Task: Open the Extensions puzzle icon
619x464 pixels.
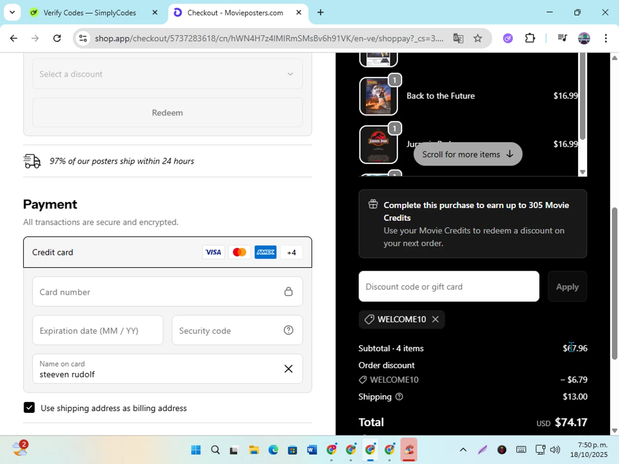Action: (x=530, y=38)
